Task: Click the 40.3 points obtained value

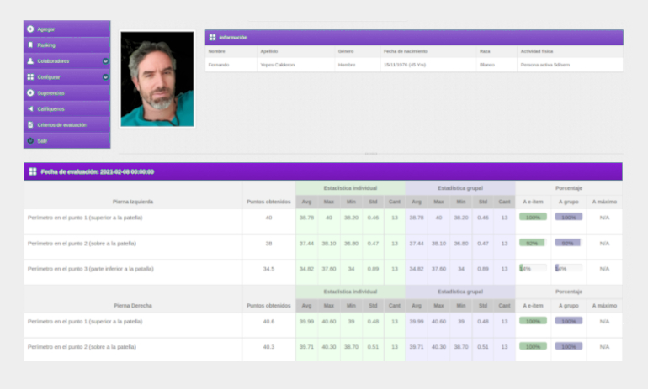Action: [x=268, y=347]
